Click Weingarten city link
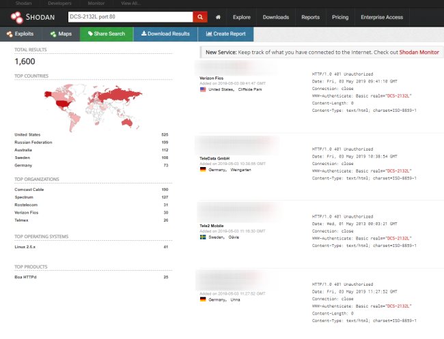The image size is (444, 339). tap(240, 170)
